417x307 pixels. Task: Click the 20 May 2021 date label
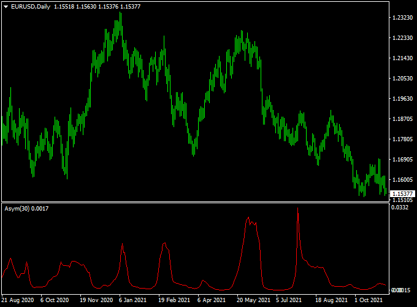pyautogui.click(x=253, y=301)
